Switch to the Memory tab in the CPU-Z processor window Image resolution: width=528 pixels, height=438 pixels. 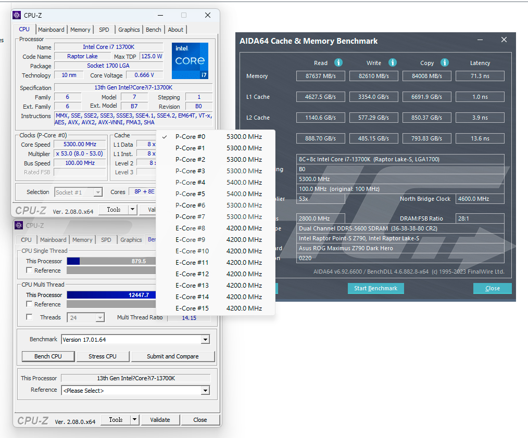coord(80,30)
